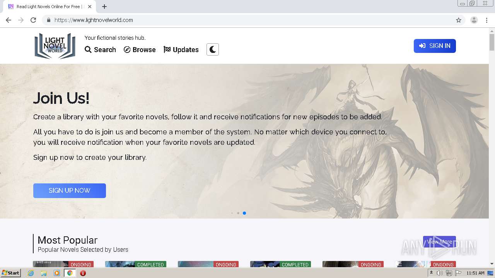Viewport: 495px width, 278px height.
Task: Open the Search page
Action: 101,50
